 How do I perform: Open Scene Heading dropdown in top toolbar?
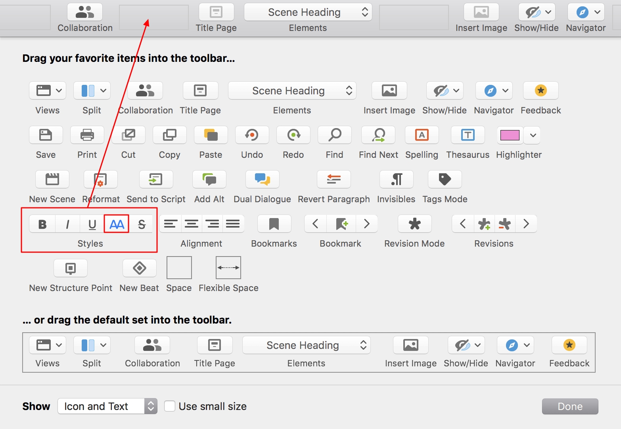308,12
